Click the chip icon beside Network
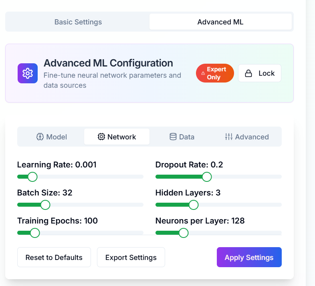This screenshot has width=315, height=286. point(101,137)
